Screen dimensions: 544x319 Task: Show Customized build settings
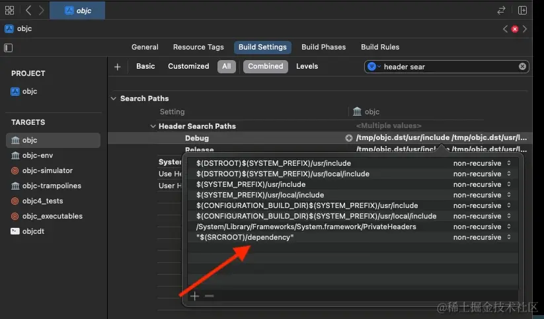(188, 66)
